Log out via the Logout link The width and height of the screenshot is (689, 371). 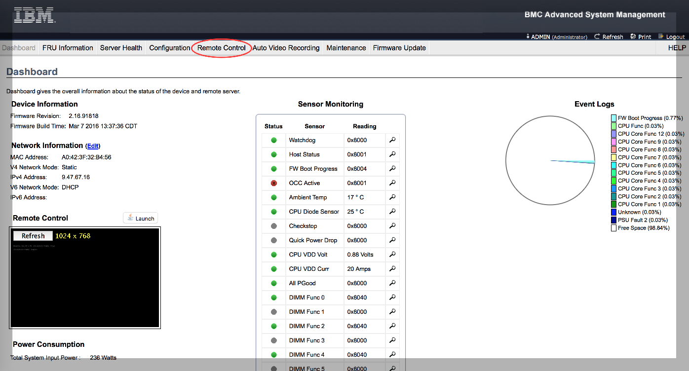tap(671, 37)
